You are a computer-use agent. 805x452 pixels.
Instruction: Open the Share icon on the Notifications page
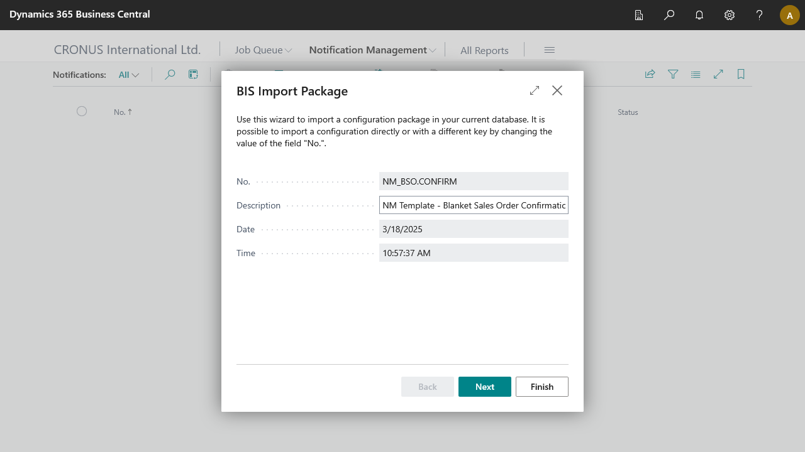tap(650, 75)
